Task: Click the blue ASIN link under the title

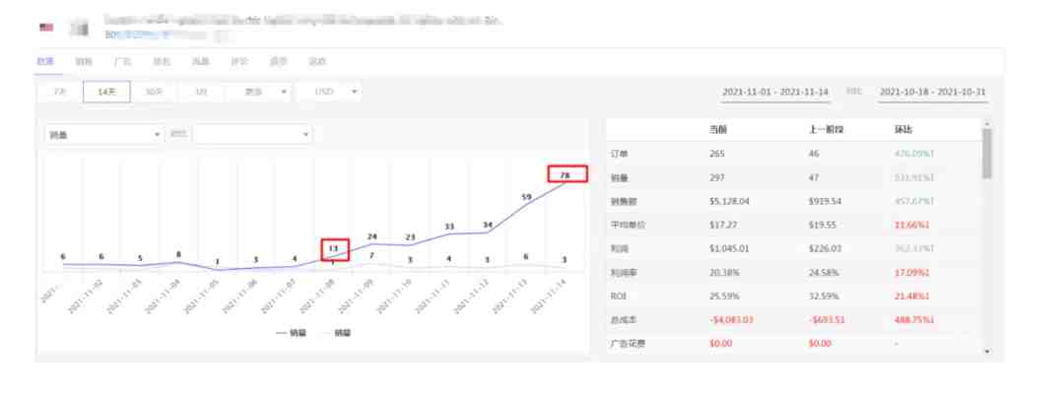Action: tap(138, 33)
